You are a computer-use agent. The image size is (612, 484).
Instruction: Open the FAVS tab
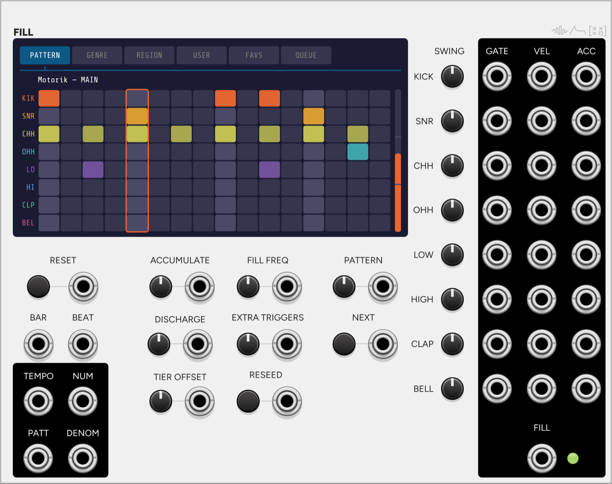tap(254, 55)
